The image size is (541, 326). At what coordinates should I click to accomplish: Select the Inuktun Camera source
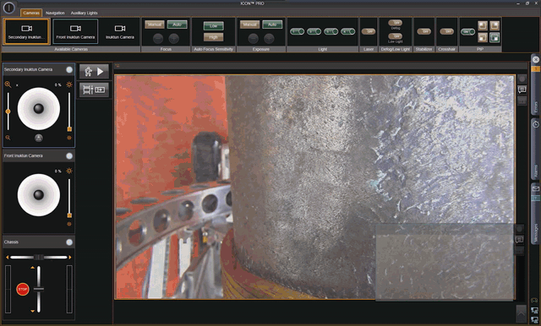tap(120, 32)
